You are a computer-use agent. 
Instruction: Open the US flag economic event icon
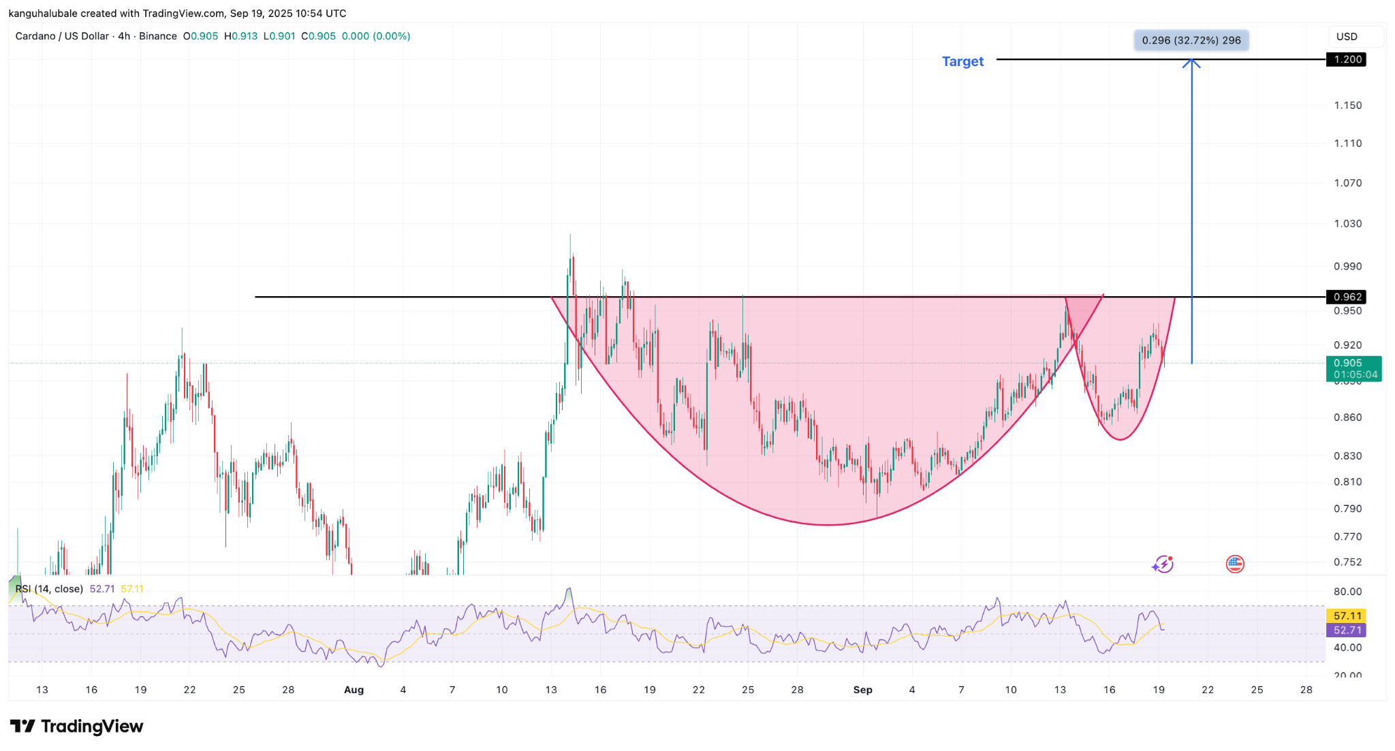[1235, 564]
